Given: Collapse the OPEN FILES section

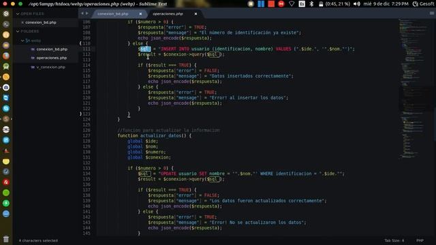Looking at the screenshot, I should [x=18, y=14].
